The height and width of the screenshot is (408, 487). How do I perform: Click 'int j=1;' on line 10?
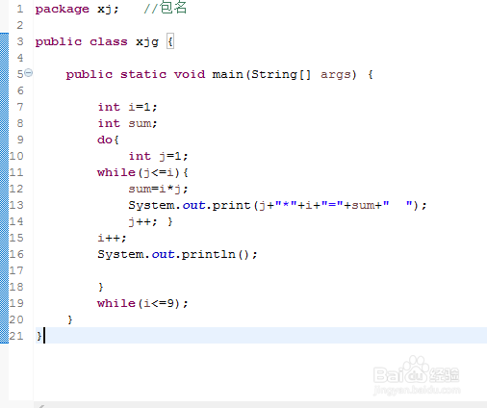point(158,156)
